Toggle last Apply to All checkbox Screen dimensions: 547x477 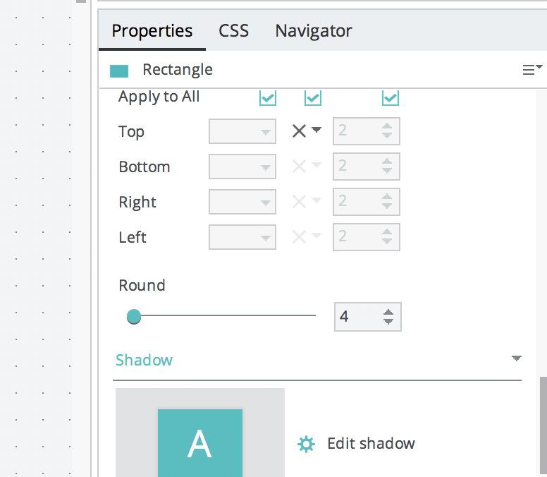point(391,97)
